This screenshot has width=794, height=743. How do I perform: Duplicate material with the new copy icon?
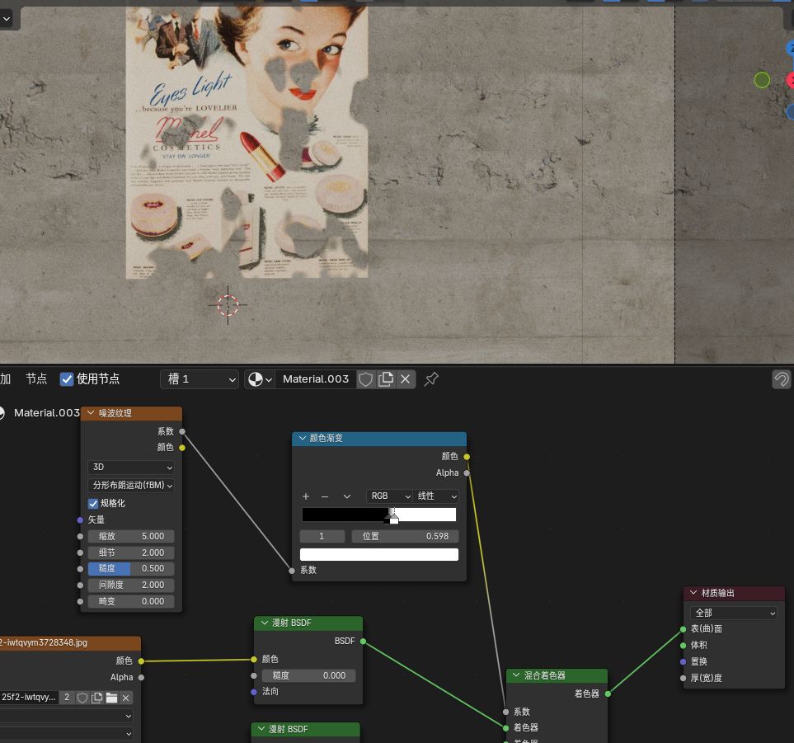386,379
